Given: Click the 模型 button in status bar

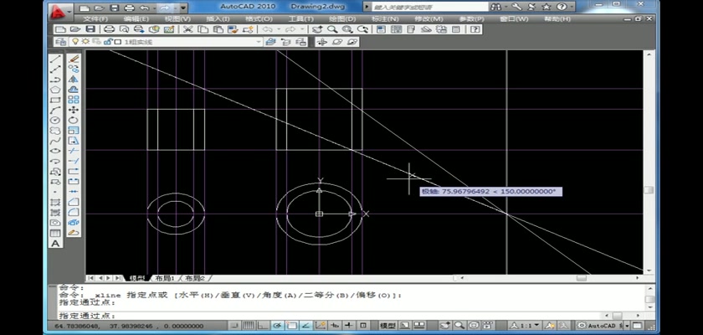Looking at the screenshot, I should [387, 326].
